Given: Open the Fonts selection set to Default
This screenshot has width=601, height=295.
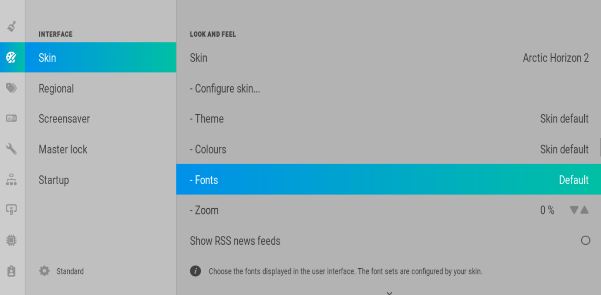Looking at the screenshot, I should 389,180.
